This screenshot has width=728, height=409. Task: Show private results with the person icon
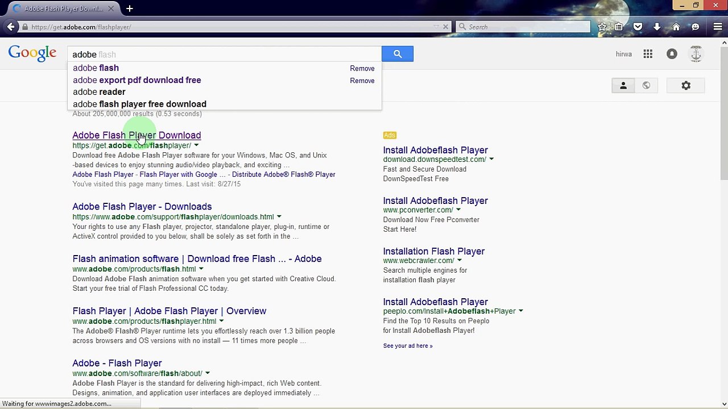tap(623, 85)
